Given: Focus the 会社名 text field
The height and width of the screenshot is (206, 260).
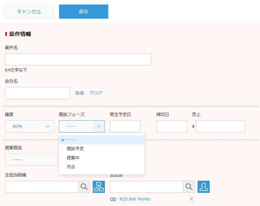Looking at the screenshot, I should tap(37, 93).
